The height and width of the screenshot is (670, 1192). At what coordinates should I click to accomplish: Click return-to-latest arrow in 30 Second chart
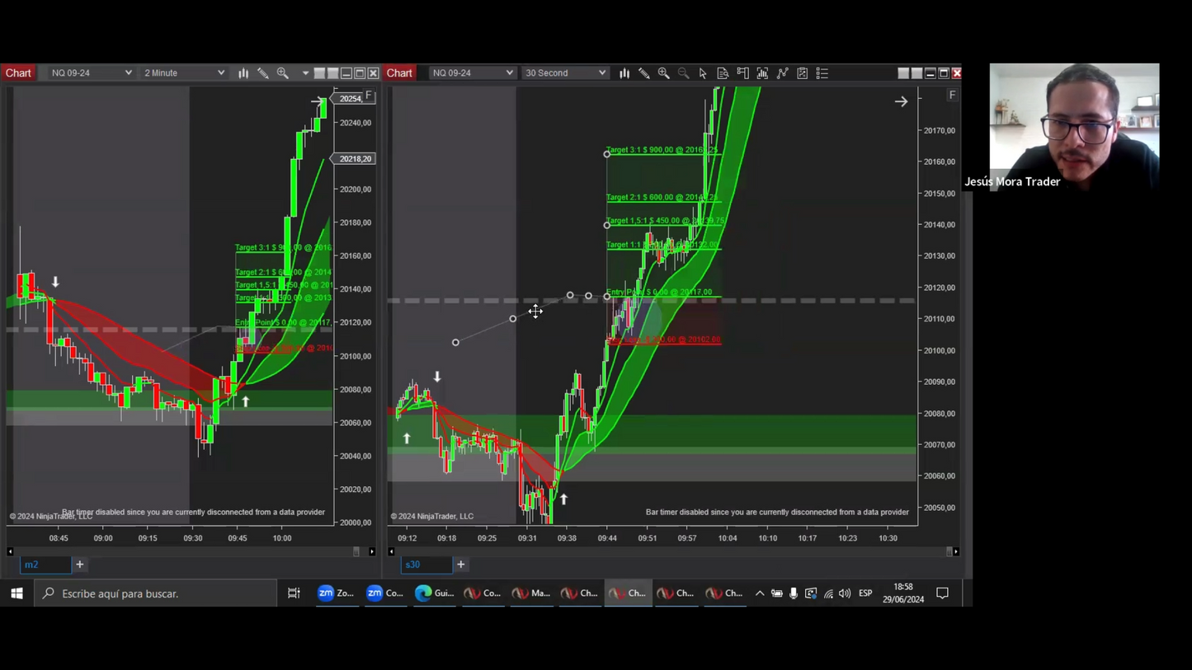pos(901,101)
